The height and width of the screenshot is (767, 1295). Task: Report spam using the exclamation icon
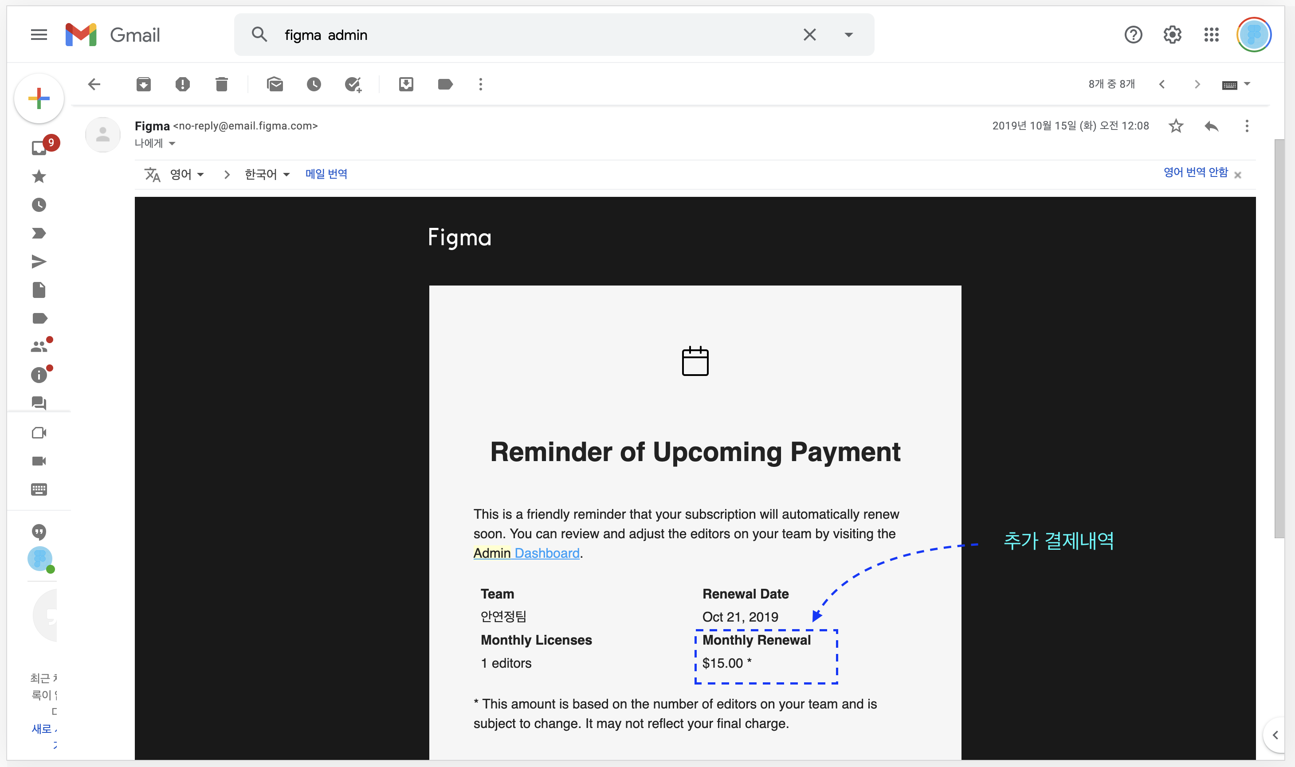[182, 84]
